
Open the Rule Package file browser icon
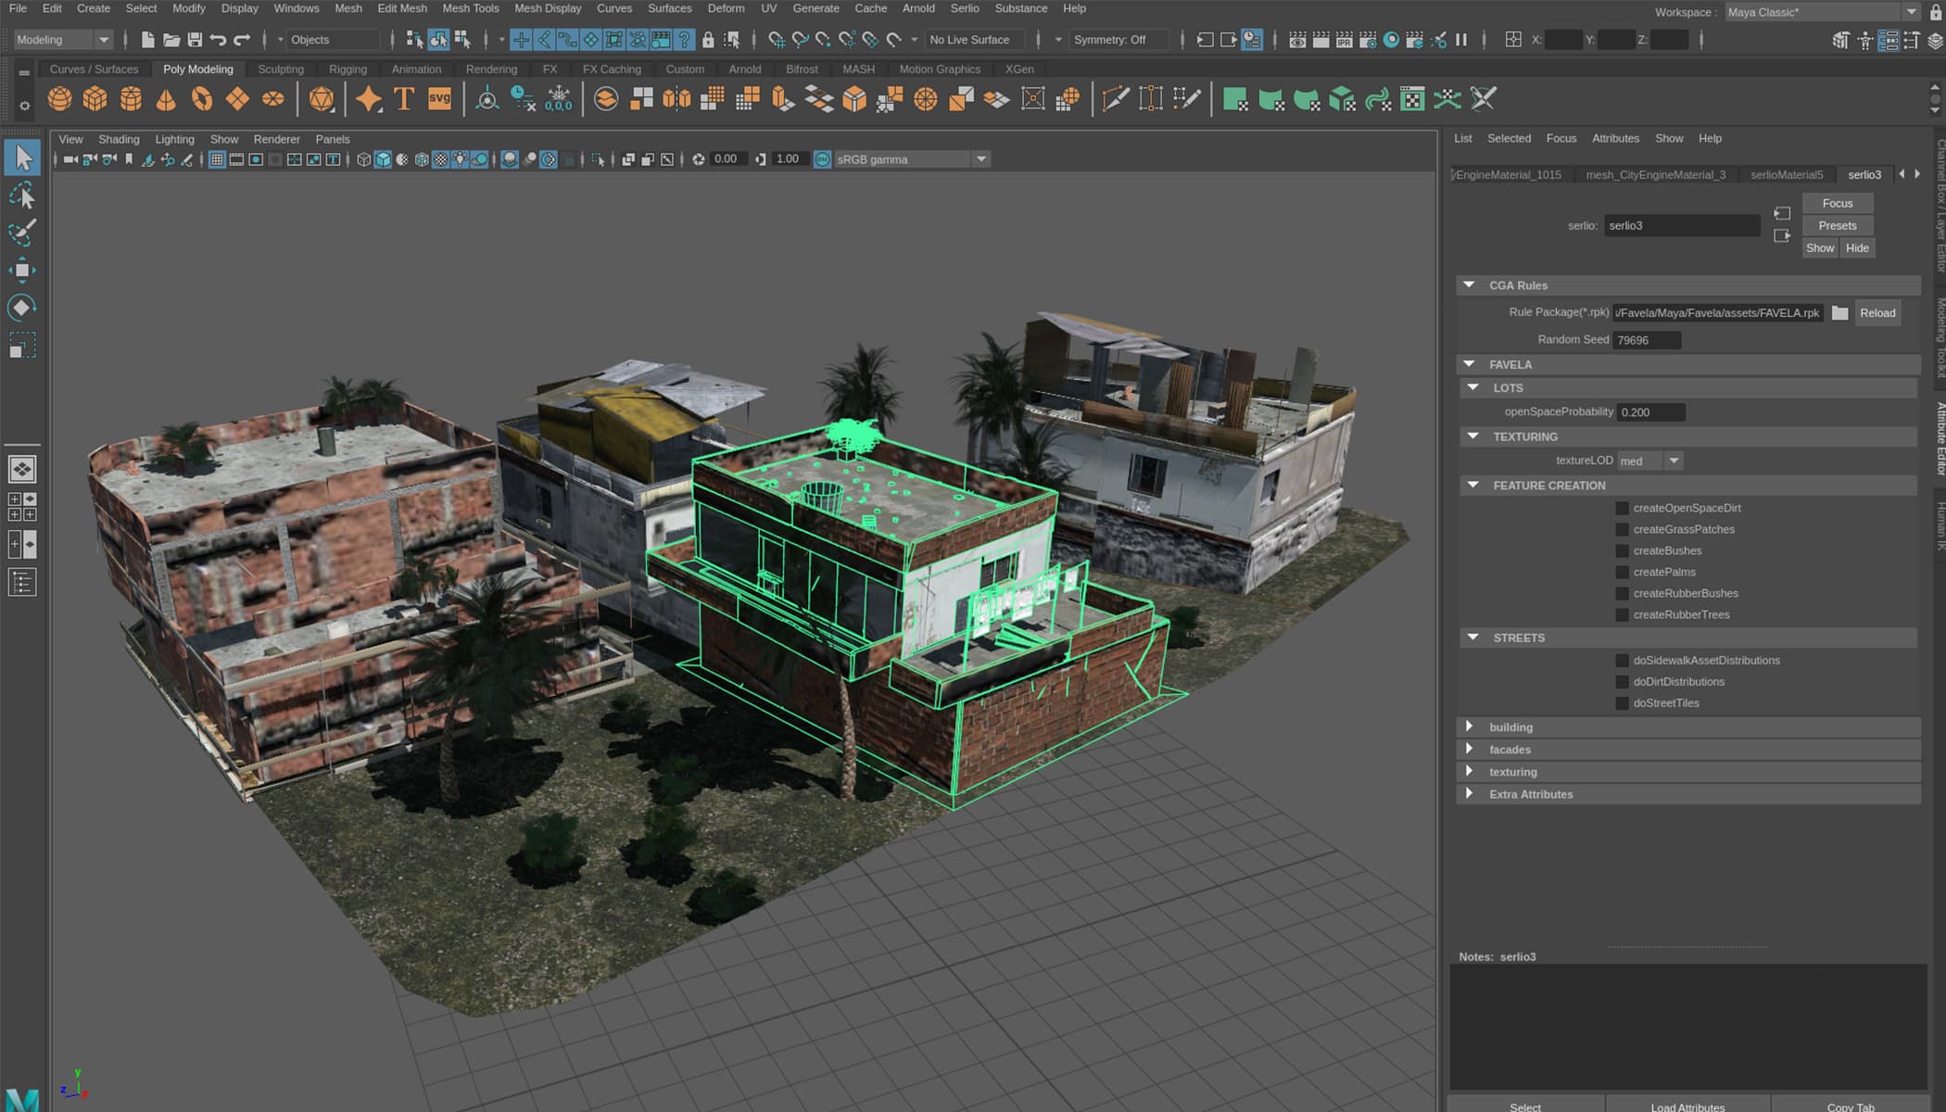(x=1840, y=313)
